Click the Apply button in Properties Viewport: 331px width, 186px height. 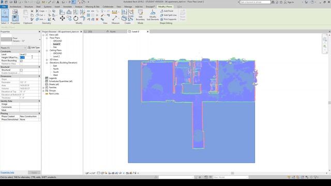point(34,173)
